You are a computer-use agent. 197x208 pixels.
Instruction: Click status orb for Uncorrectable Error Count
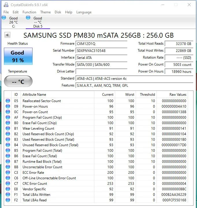pos(8,167)
